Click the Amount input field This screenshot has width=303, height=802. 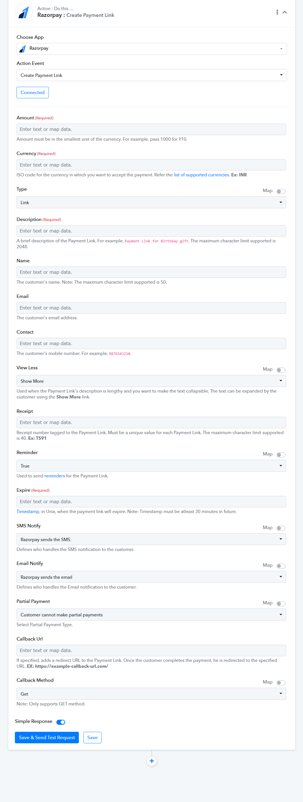[151, 129]
